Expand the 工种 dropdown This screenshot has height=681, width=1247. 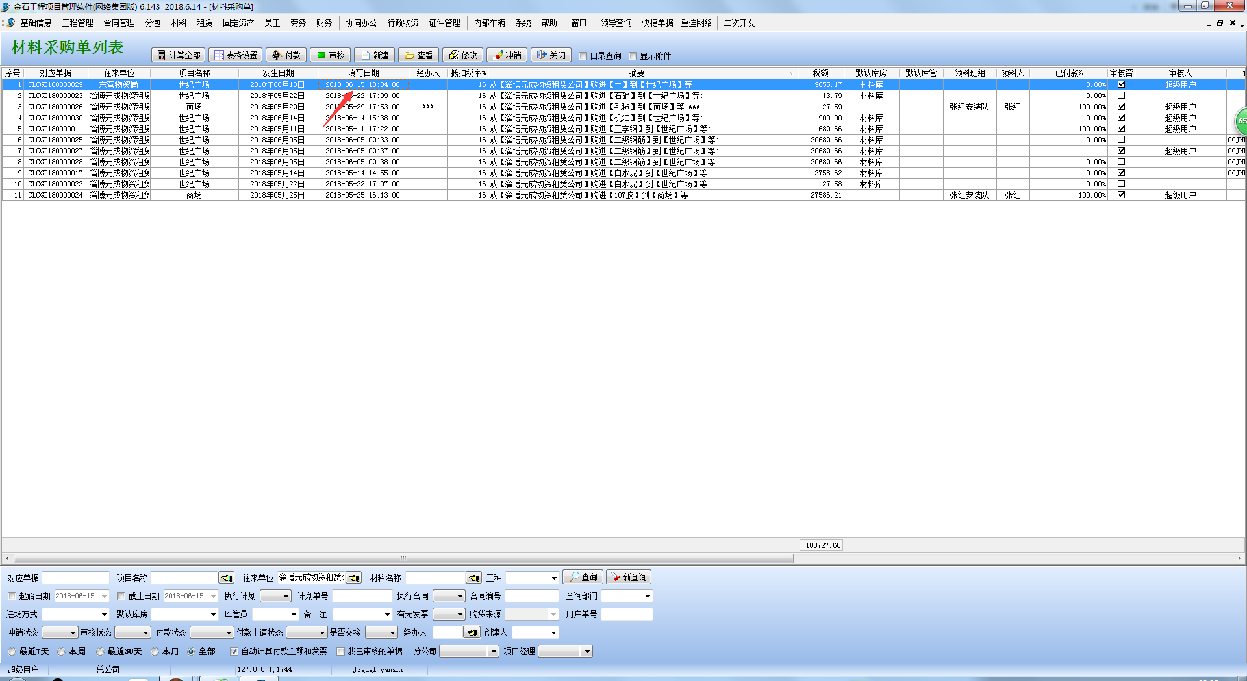click(553, 578)
